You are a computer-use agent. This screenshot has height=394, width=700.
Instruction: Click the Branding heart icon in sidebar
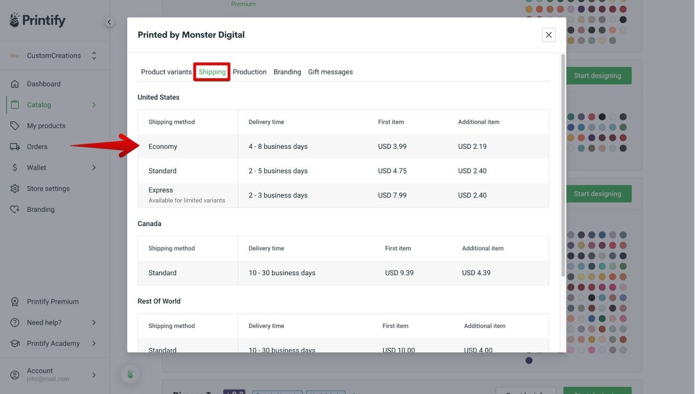pyautogui.click(x=15, y=210)
